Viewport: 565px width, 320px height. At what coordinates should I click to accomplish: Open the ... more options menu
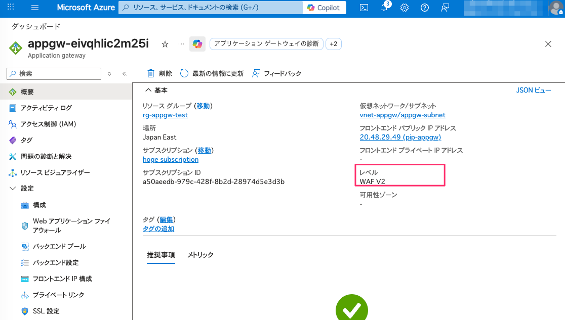click(x=180, y=44)
